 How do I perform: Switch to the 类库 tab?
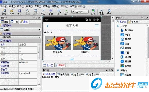coord(5,22)
